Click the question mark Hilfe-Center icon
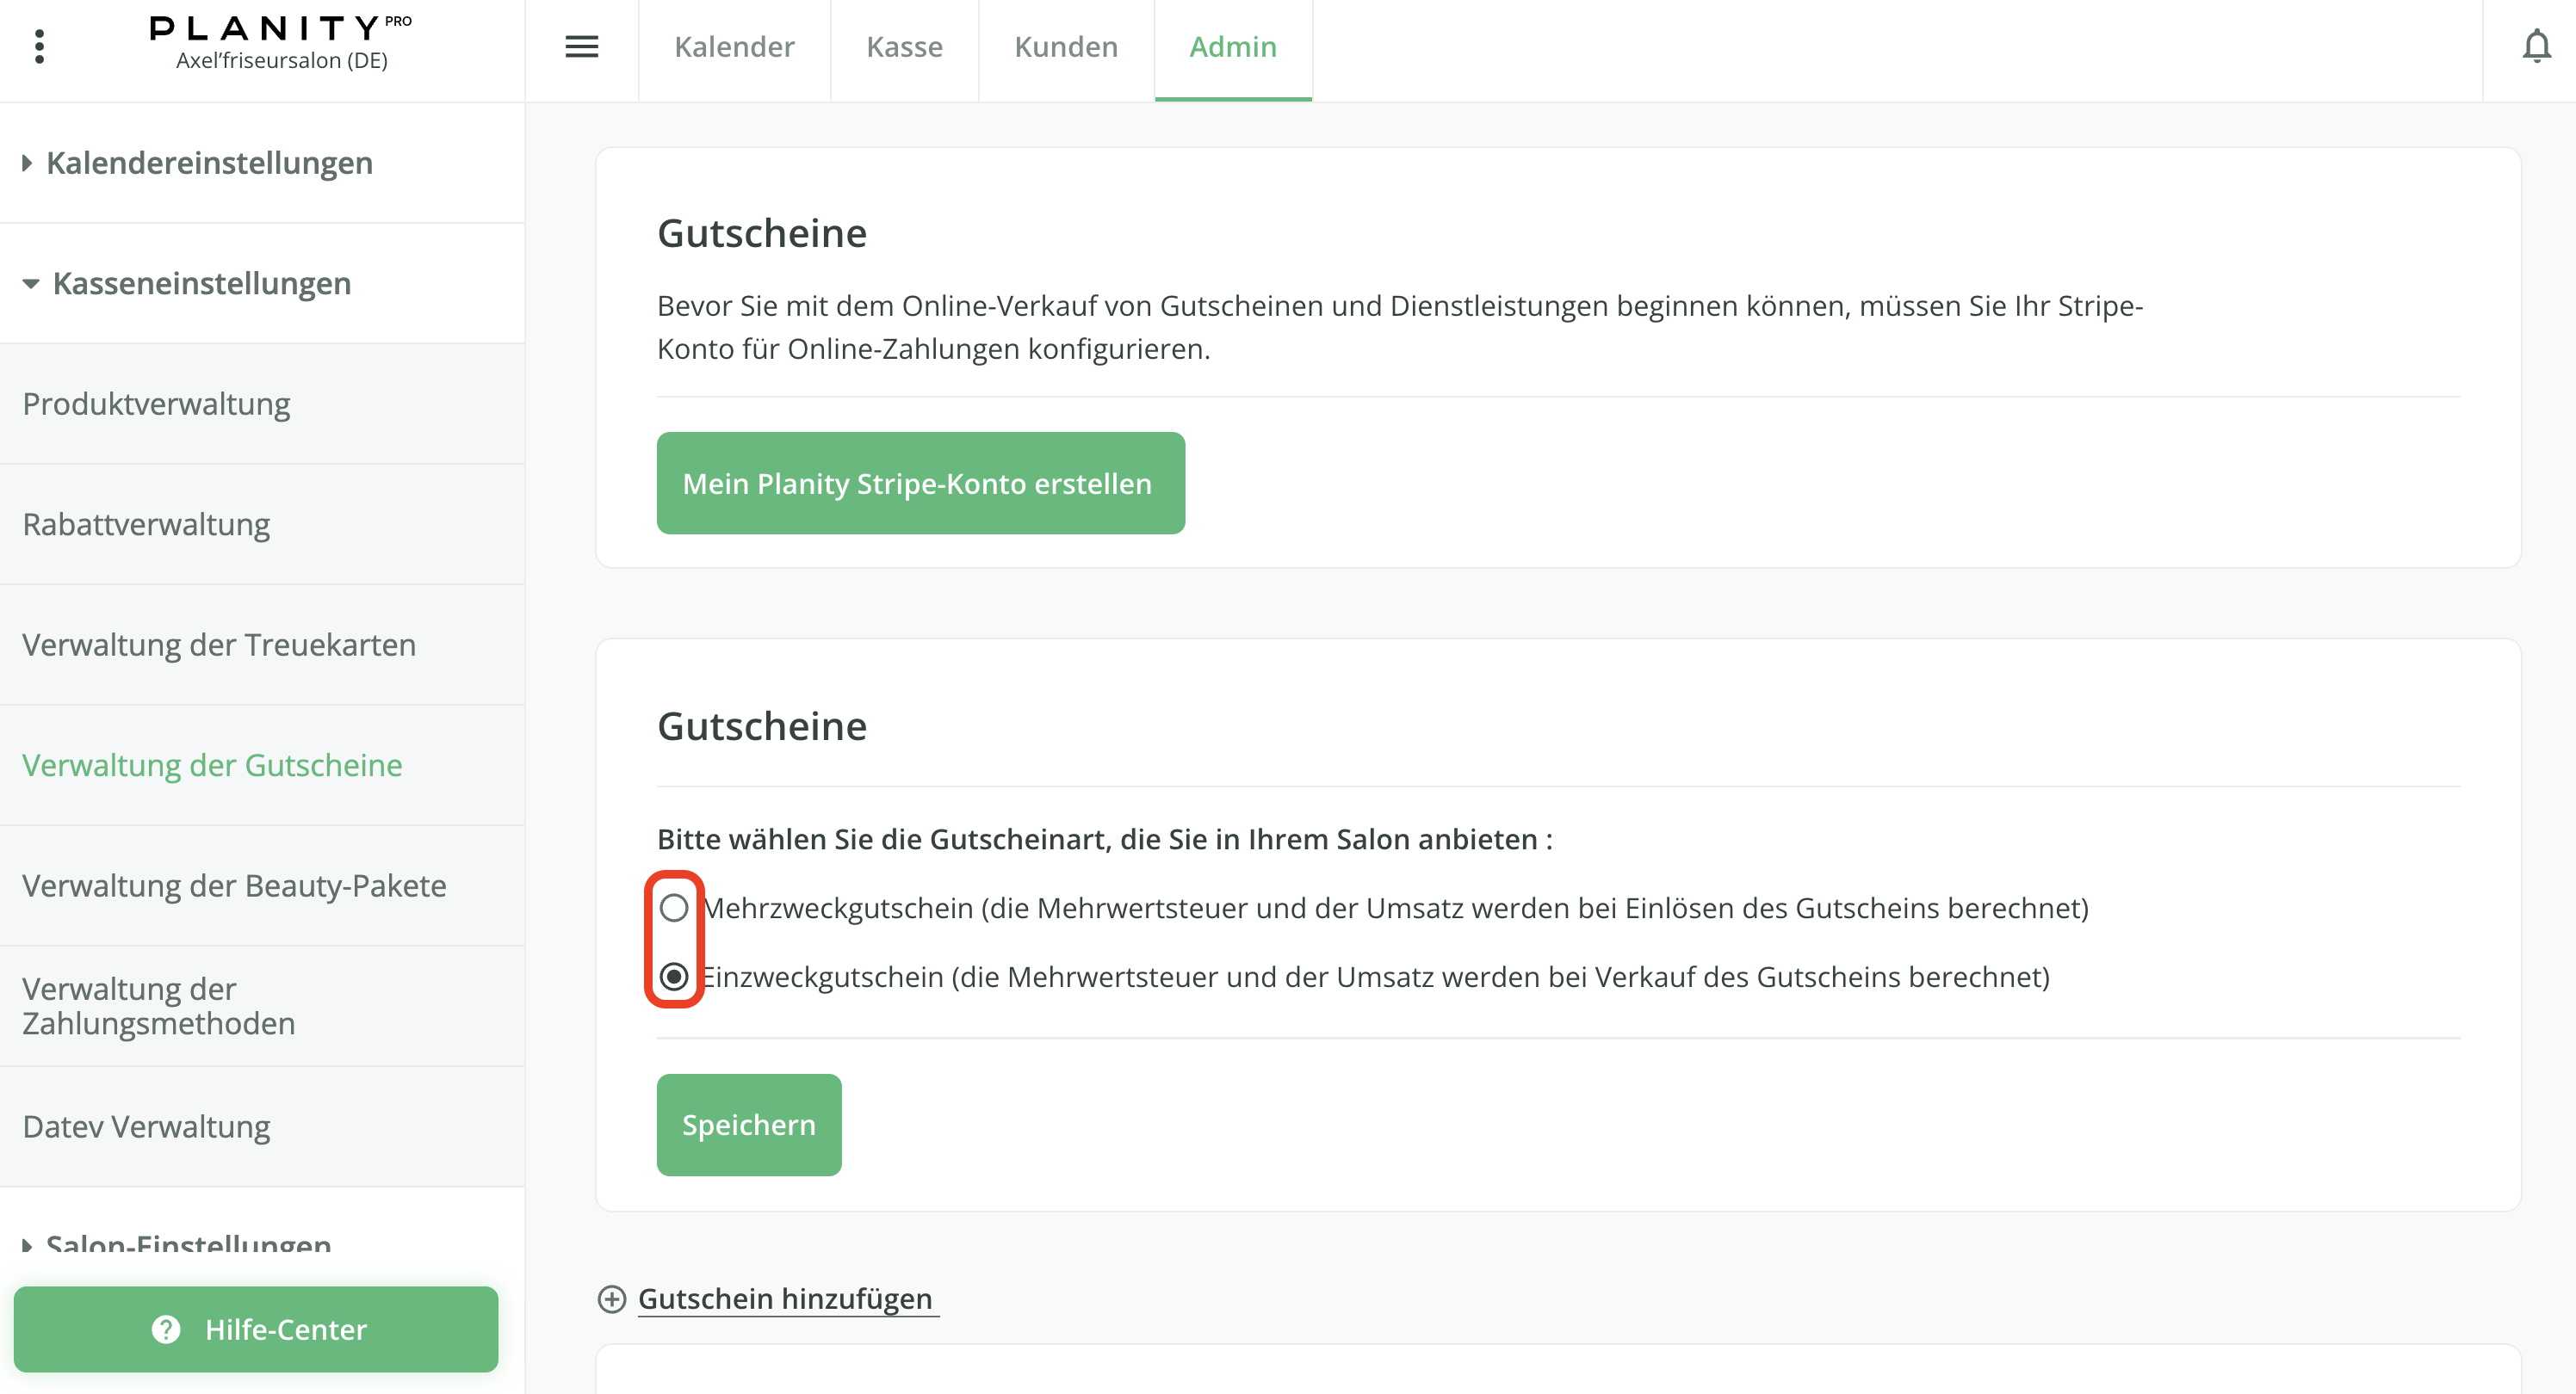 click(x=166, y=1329)
